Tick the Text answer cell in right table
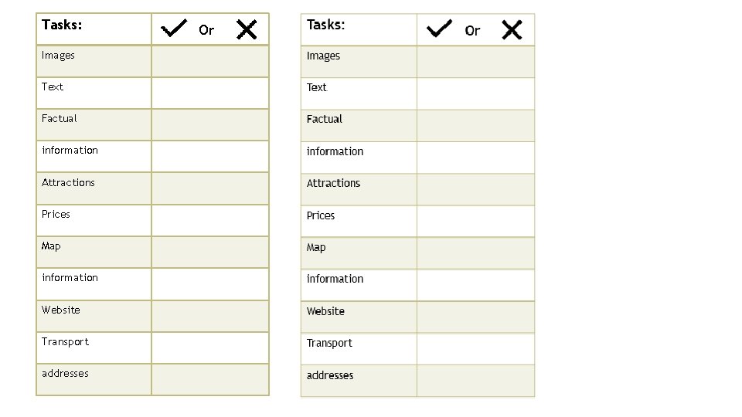 pyautogui.click(x=475, y=94)
